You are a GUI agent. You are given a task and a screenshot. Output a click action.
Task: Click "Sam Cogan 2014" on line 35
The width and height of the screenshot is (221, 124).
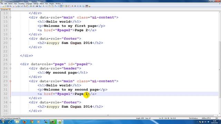[77, 106]
